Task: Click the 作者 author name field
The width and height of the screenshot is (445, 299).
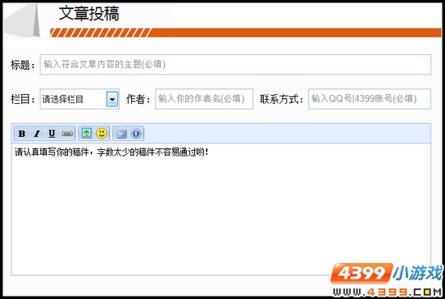Action: point(204,99)
